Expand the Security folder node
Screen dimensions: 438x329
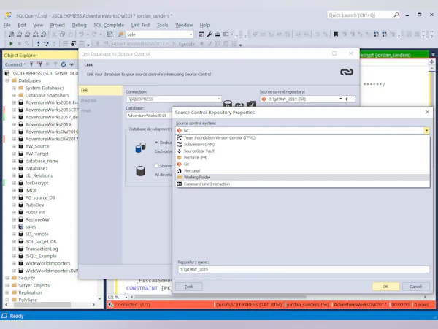[x=7, y=278]
